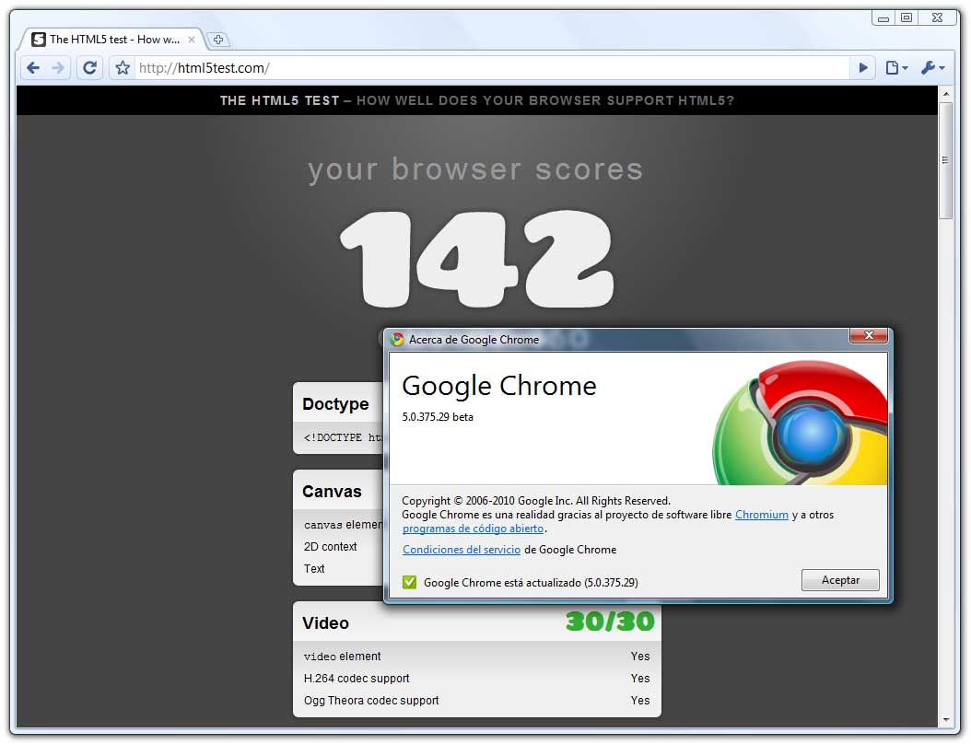Click the Video section heading

tap(326, 623)
